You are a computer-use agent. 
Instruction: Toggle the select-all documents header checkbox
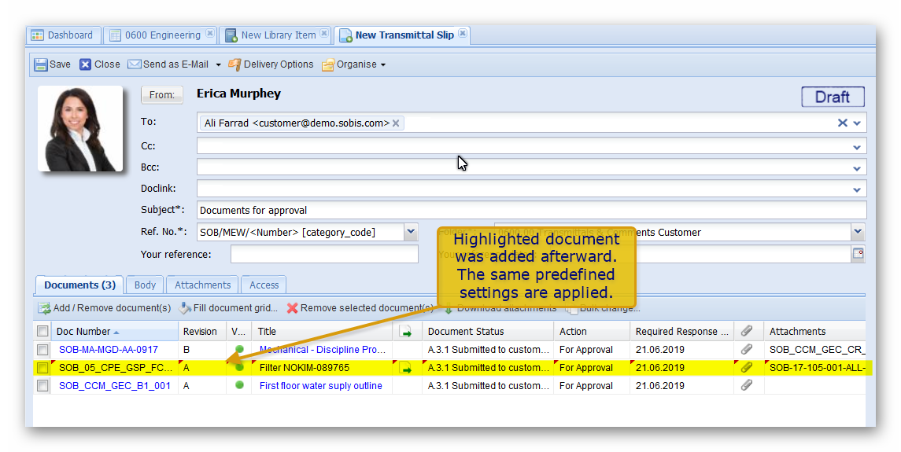[x=42, y=332]
